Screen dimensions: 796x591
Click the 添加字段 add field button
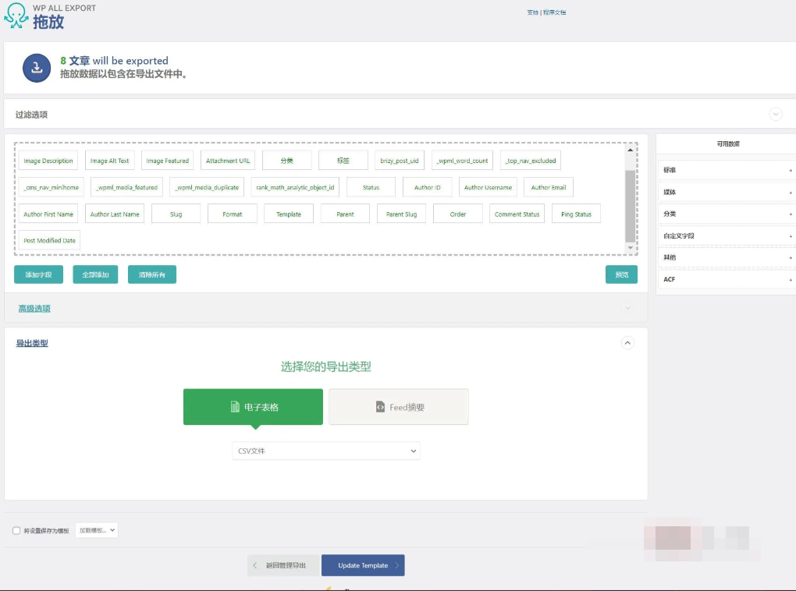click(x=38, y=274)
